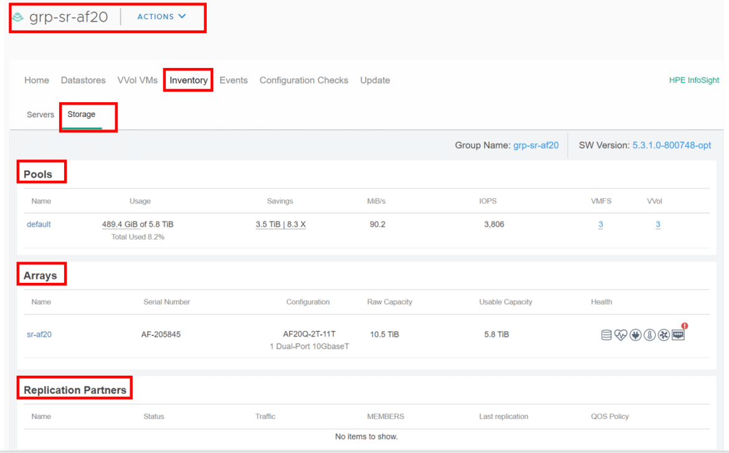The width and height of the screenshot is (729, 453).
Task: Click the QOS Policy column header
Action: tap(609, 416)
